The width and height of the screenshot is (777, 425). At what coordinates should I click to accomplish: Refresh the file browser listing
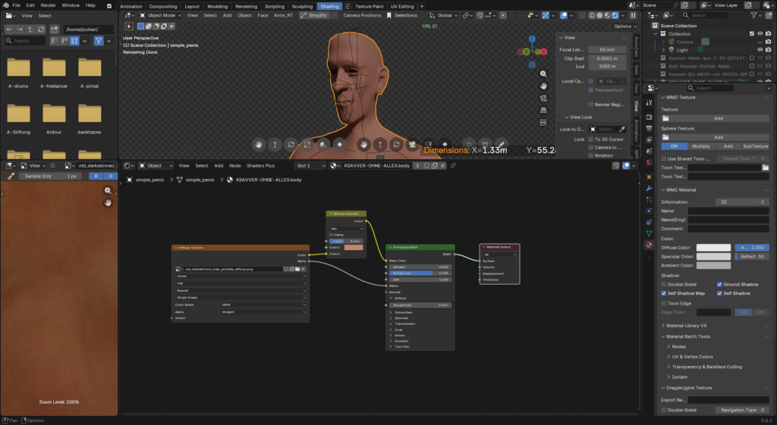tap(42, 30)
